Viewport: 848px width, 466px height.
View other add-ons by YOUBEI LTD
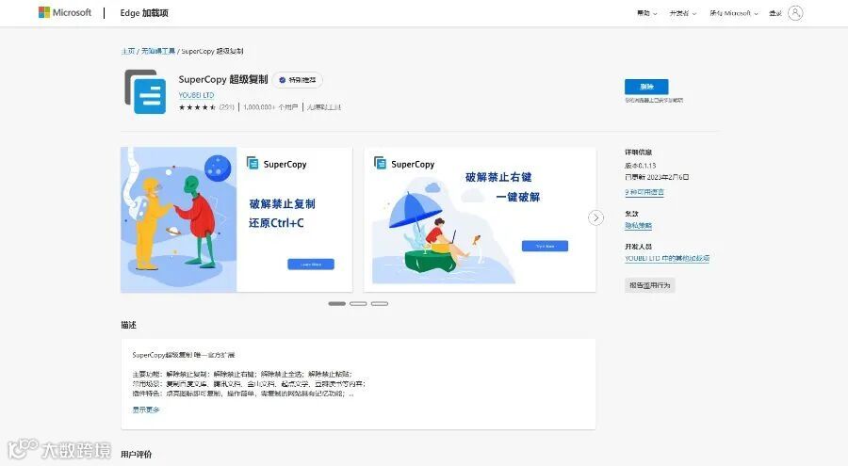point(667,258)
